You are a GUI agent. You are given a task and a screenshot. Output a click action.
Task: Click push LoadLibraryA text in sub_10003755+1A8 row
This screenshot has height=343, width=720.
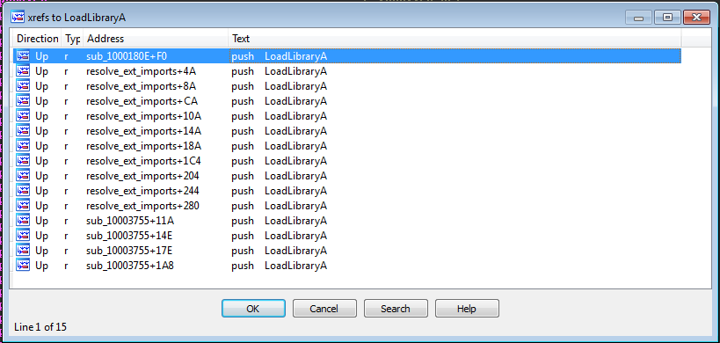pos(280,266)
